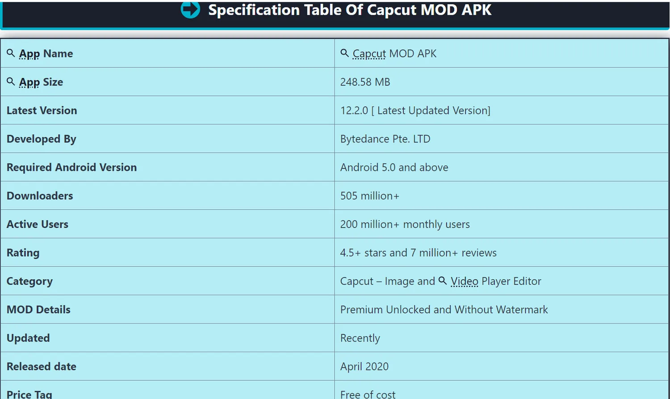Select the April 2020 release date cell
This screenshot has width=670, height=399.
[x=501, y=366]
